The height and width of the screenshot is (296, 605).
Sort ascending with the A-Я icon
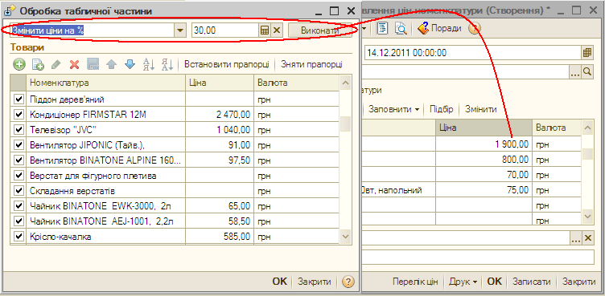click(x=149, y=64)
